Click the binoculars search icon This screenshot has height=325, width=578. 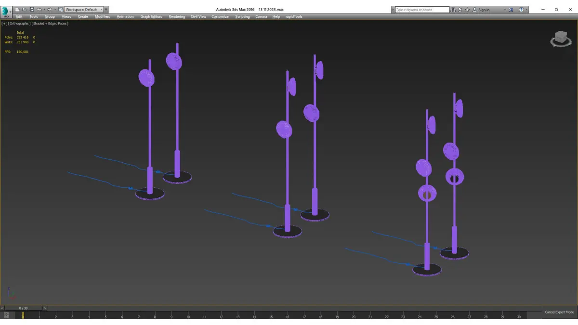(453, 10)
